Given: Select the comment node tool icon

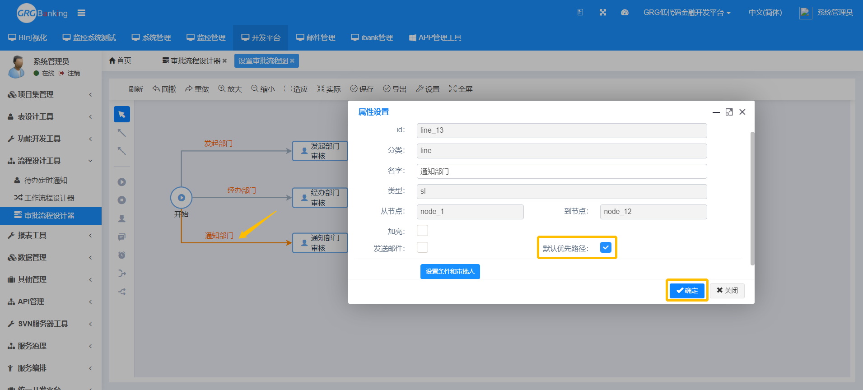Looking at the screenshot, I should pyautogui.click(x=121, y=237).
